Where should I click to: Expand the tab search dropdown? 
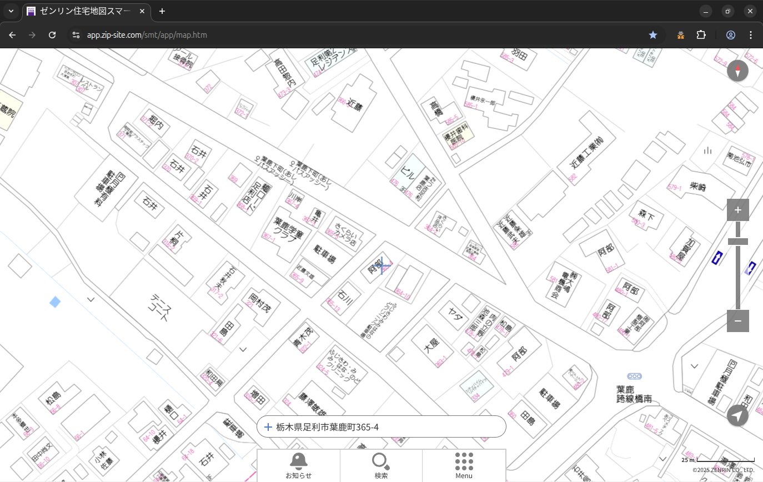11,11
